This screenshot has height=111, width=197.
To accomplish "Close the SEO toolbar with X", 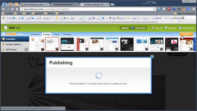I will click(x=183, y=18).
